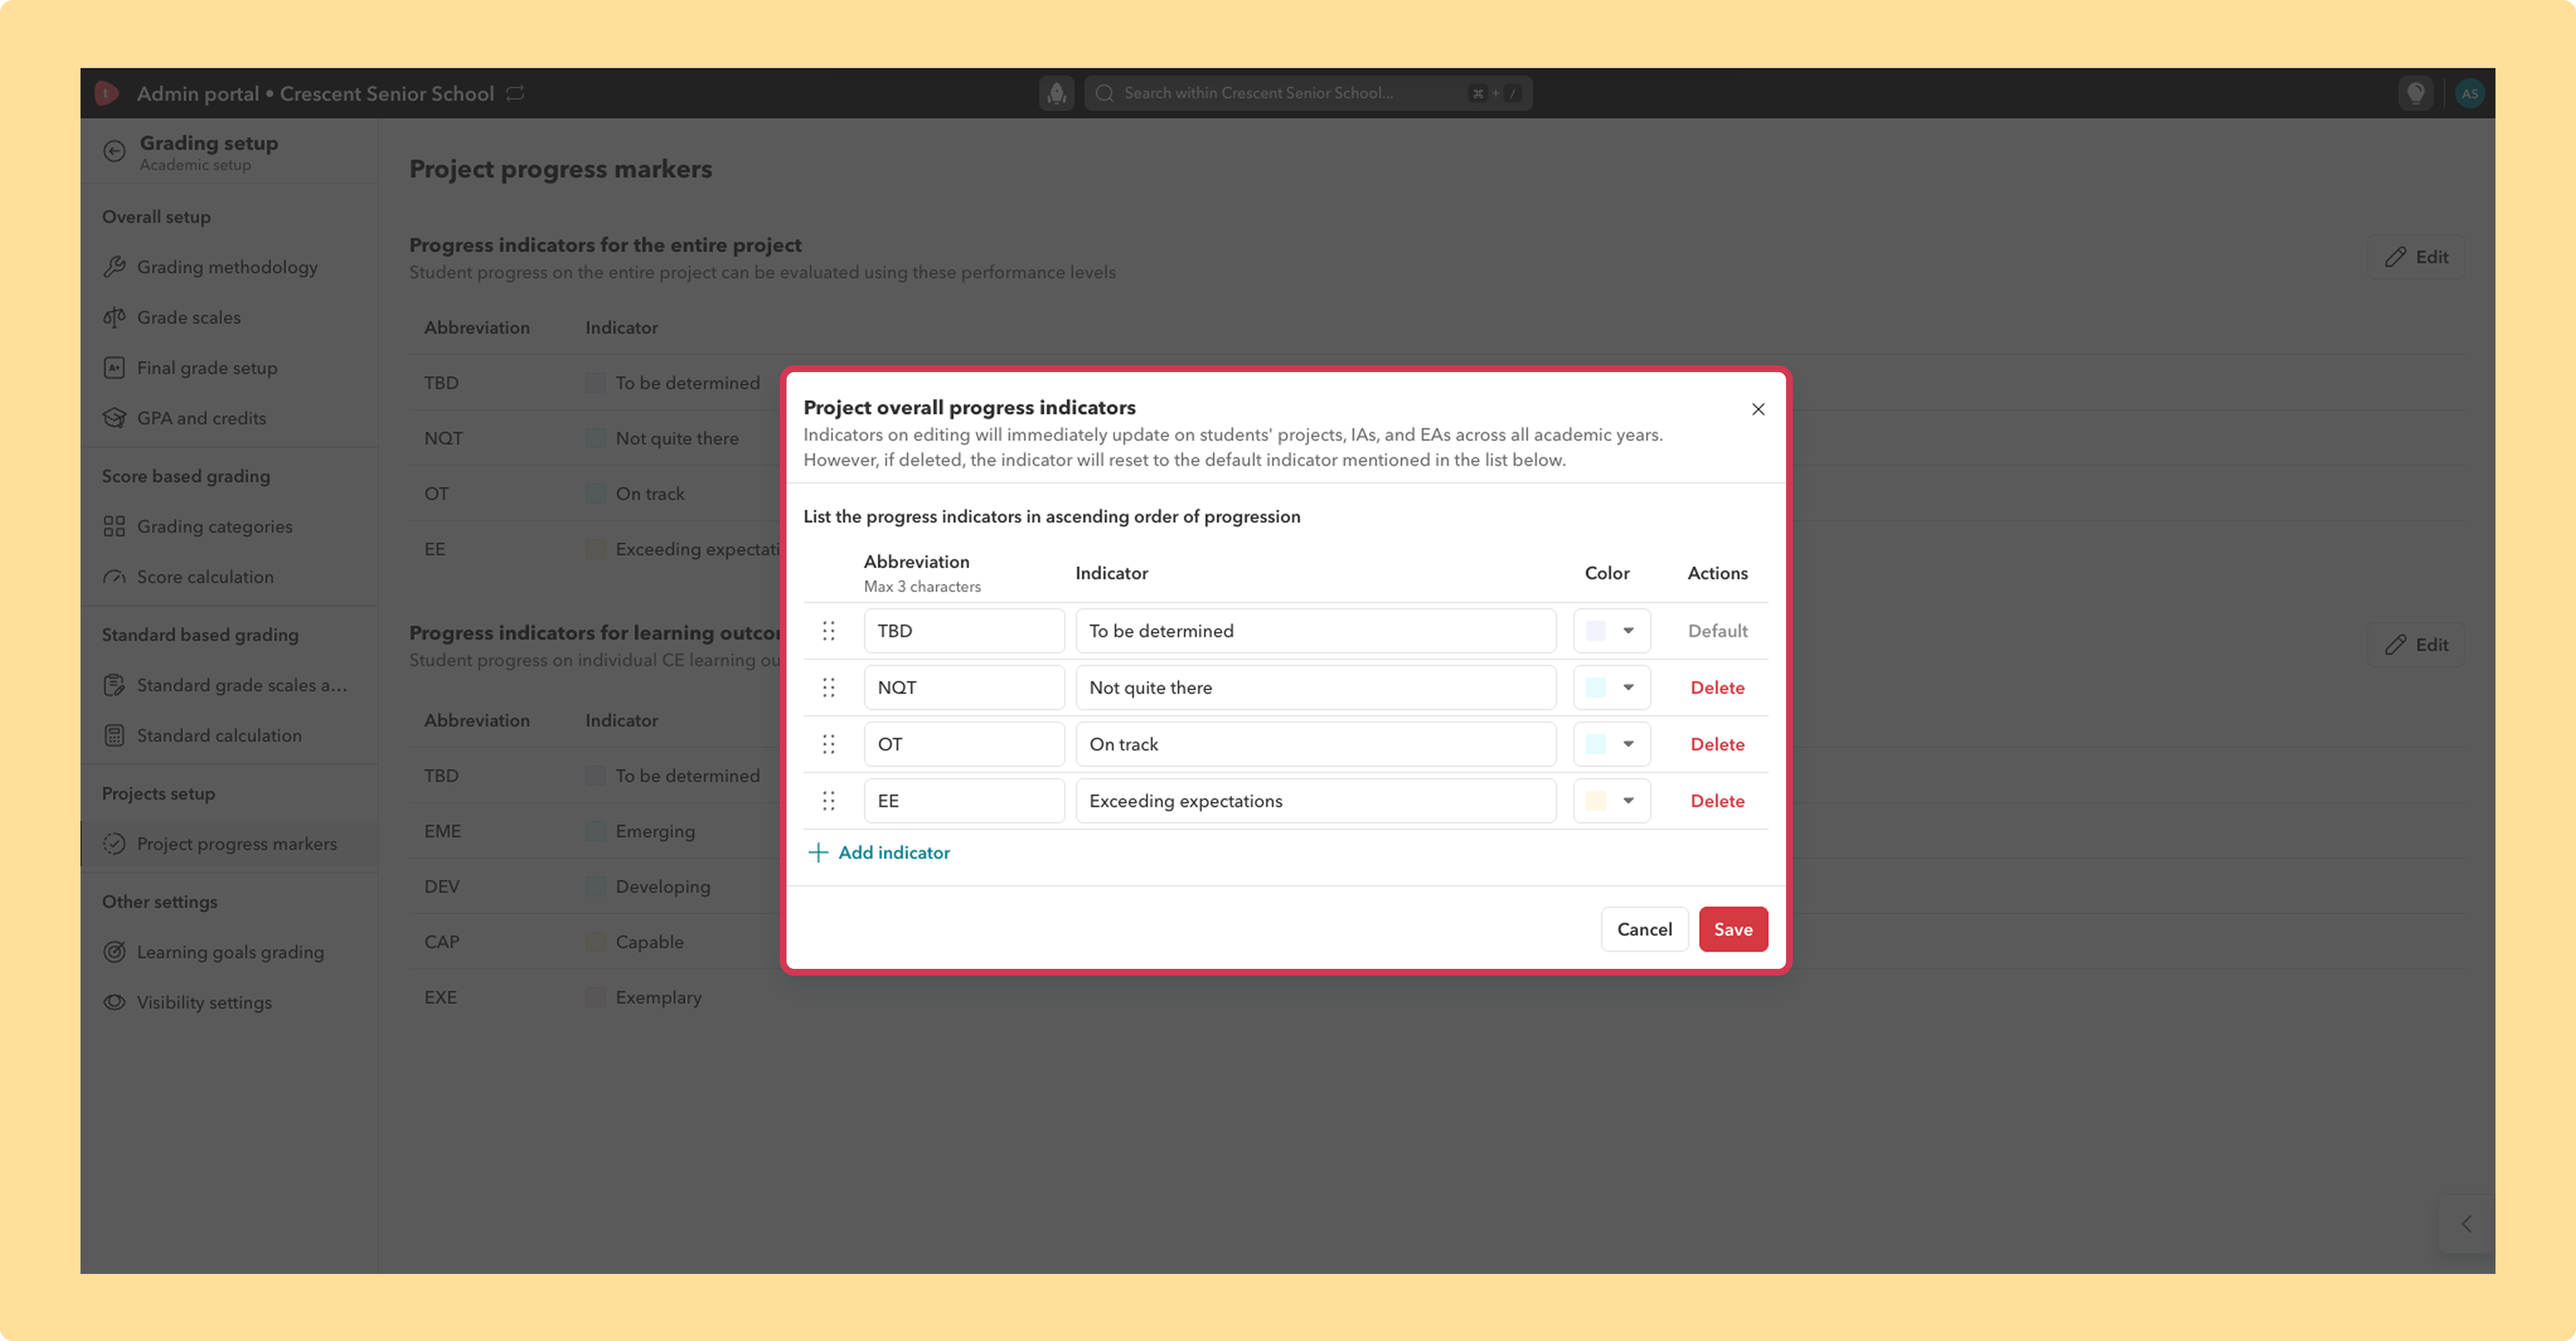Click the balance scale icon for Grade scales

(114, 317)
